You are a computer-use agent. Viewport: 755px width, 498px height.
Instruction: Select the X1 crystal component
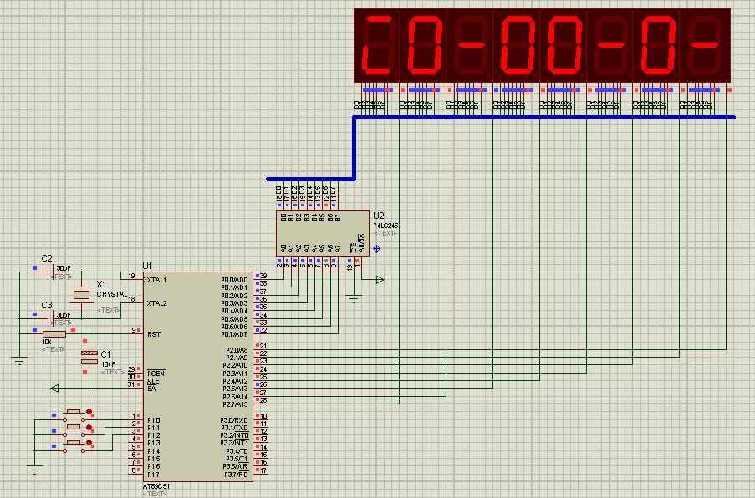(81, 294)
